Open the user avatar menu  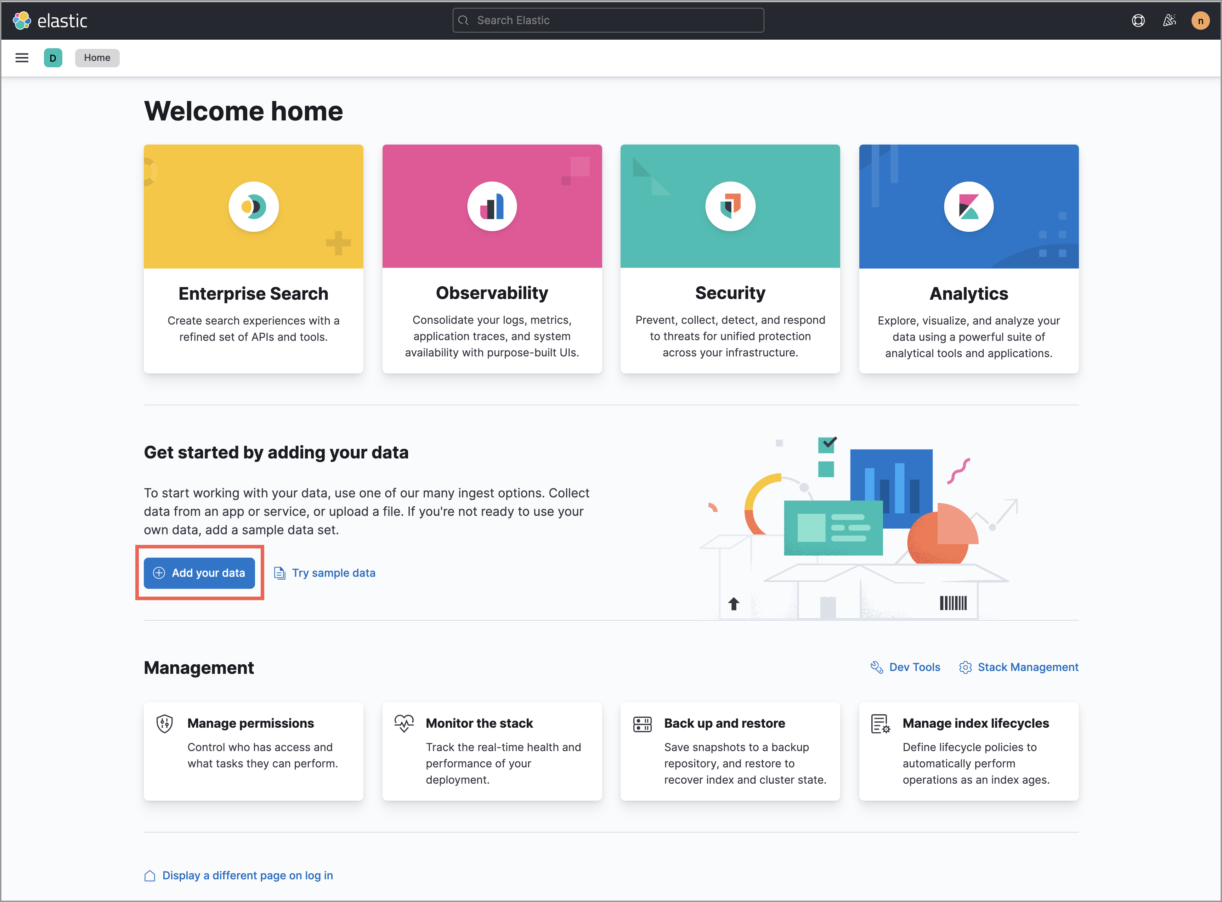point(1200,21)
